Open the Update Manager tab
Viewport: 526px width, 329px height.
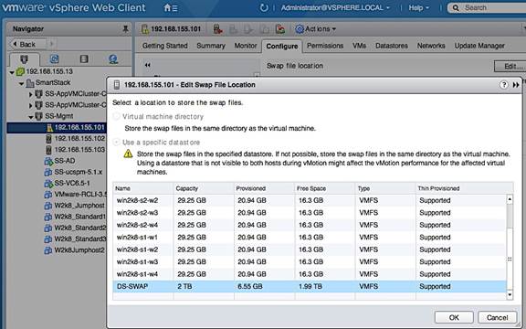[x=479, y=46]
